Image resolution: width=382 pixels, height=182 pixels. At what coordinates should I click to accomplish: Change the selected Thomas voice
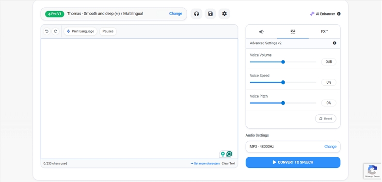[x=175, y=14]
